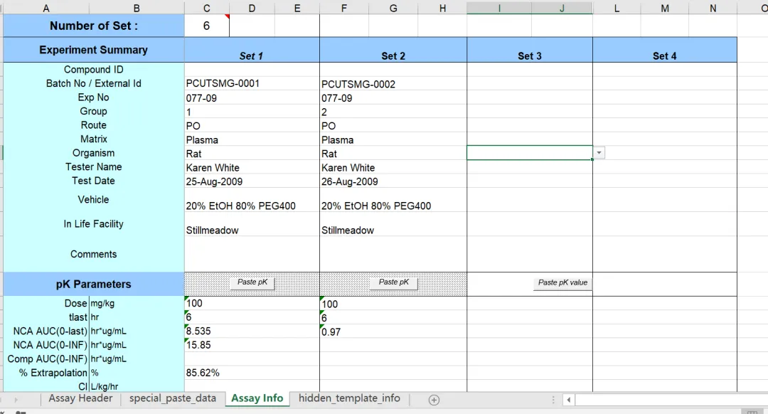Viewport: 768px width, 414px height.
Task: Select Set 2 Exp No 077-09 cell
Action: point(393,98)
